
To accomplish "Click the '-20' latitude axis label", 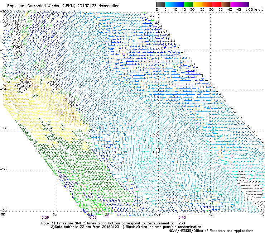I will pyautogui.click(x=3, y=12).
